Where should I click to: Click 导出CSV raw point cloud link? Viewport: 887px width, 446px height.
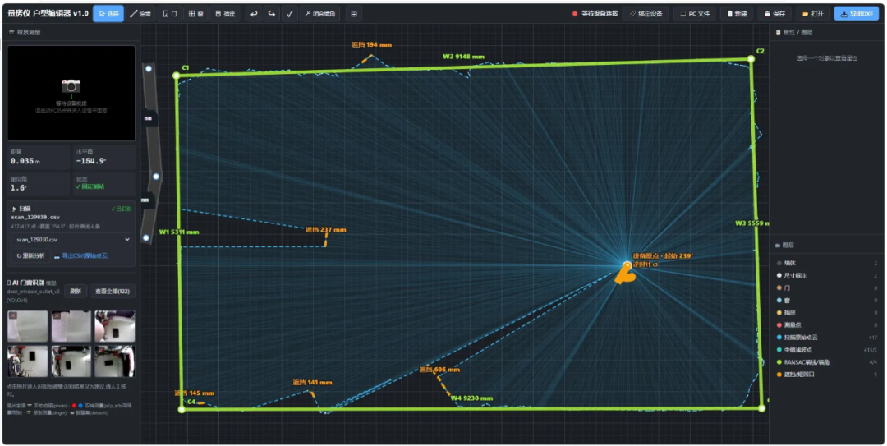[x=81, y=255]
